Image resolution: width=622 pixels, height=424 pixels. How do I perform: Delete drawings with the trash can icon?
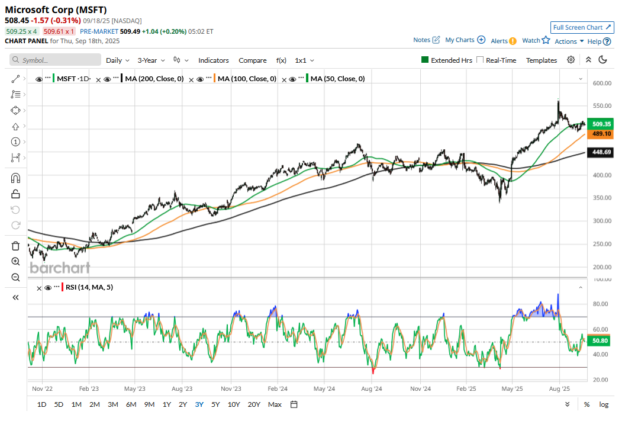point(15,246)
